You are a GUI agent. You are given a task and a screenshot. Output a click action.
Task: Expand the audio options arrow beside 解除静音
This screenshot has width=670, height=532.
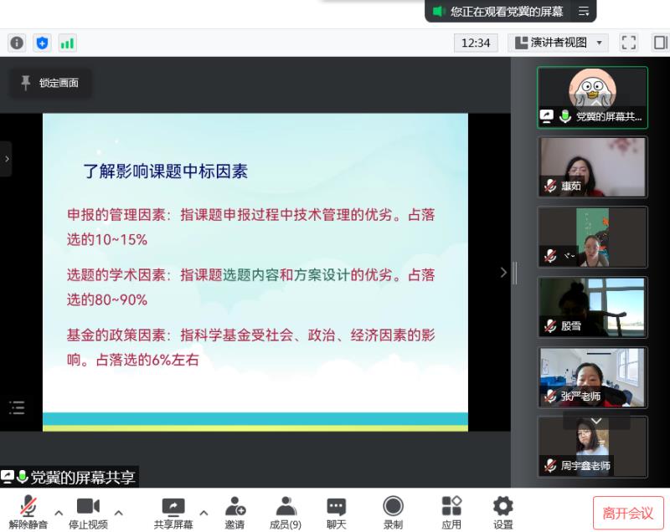[59, 512]
